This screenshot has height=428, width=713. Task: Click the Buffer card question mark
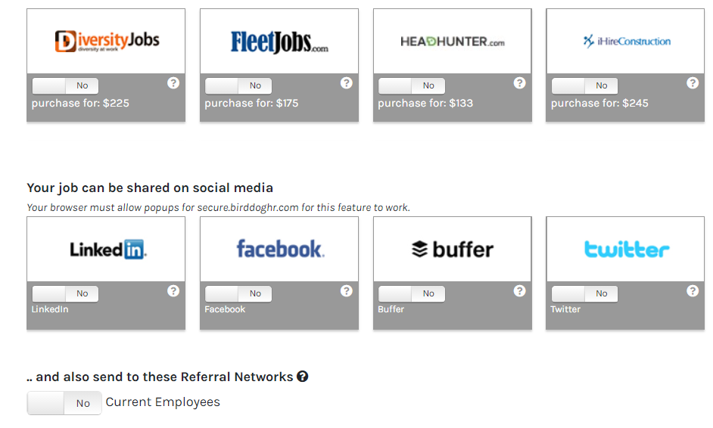(x=519, y=291)
